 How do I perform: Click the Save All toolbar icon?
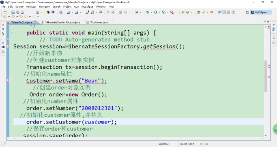[18, 12]
